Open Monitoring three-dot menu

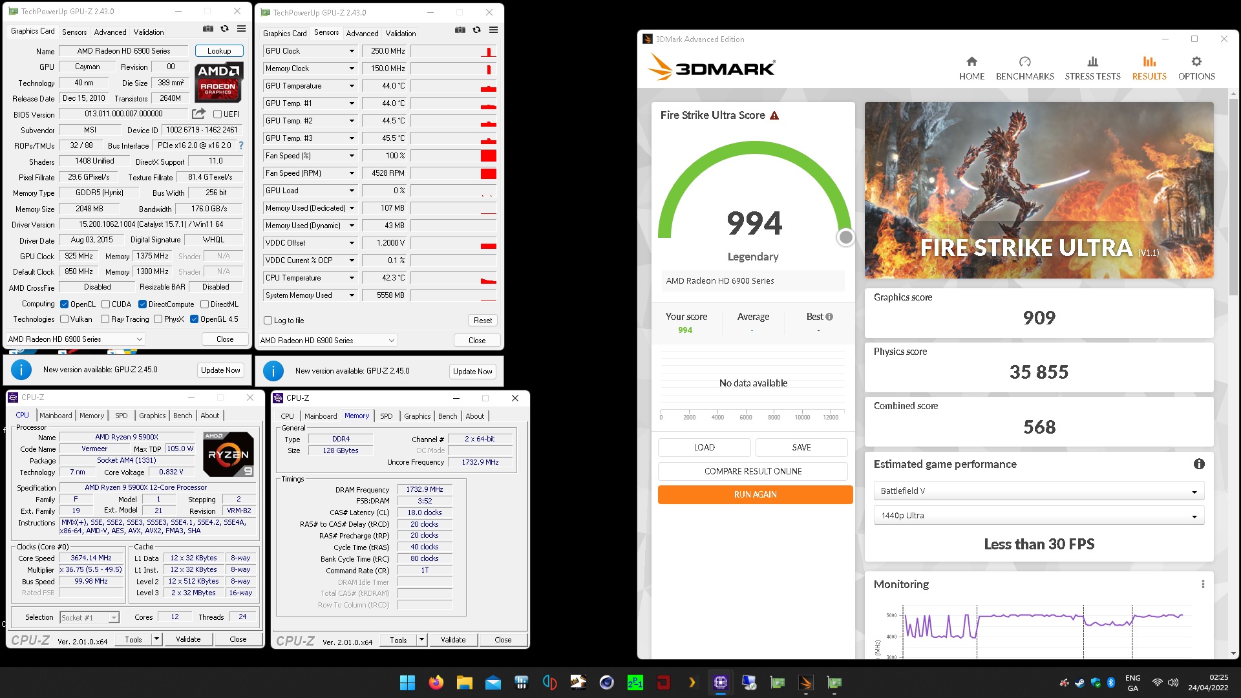1203,584
